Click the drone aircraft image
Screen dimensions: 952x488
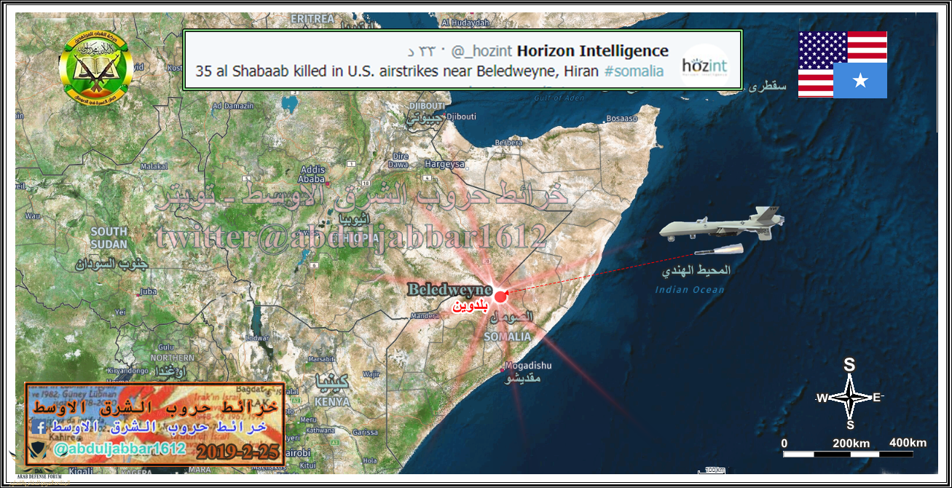(x=722, y=224)
